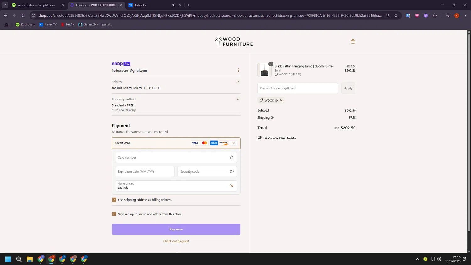
Task: Click the email freitesrivero1@gmail.com
Action: [x=129, y=71]
